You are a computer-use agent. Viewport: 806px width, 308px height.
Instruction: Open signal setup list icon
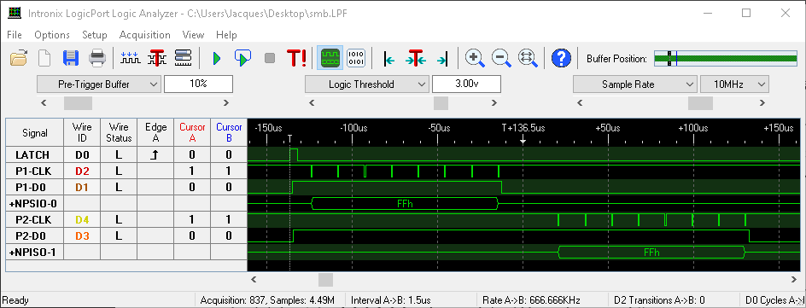tap(184, 58)
